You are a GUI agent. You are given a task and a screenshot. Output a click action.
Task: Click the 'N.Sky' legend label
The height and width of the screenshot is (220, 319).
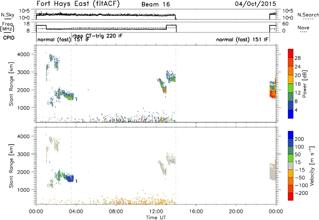[8, 15]
